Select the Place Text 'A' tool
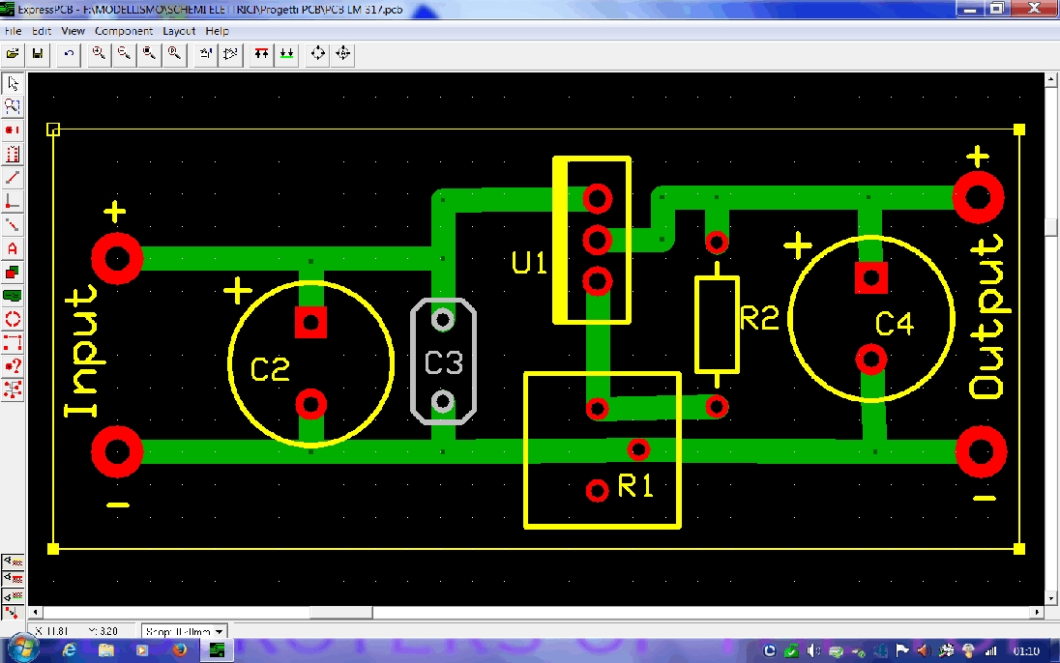1060x663 pixels. click(13, 248)
